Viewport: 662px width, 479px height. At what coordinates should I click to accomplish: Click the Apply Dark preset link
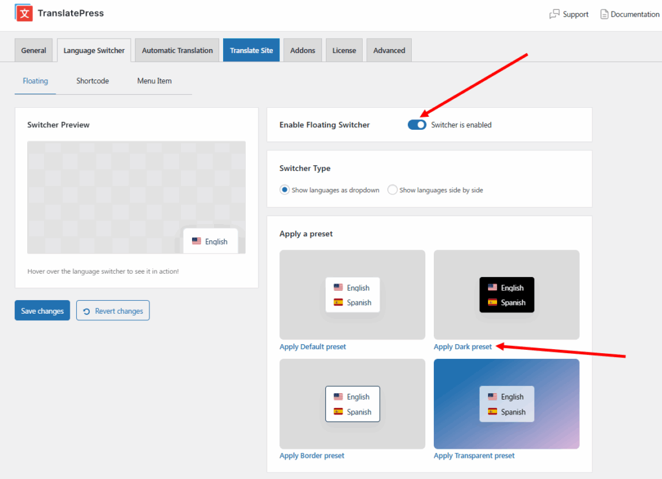[462, 347]
